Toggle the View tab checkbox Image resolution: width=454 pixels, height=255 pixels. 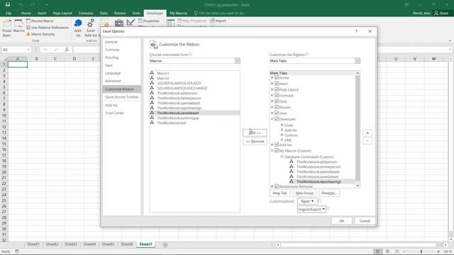(277, 113)
